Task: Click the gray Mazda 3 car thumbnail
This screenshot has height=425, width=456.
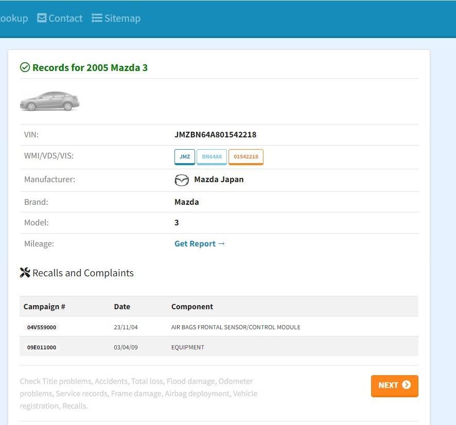Action: pos(49,101)
